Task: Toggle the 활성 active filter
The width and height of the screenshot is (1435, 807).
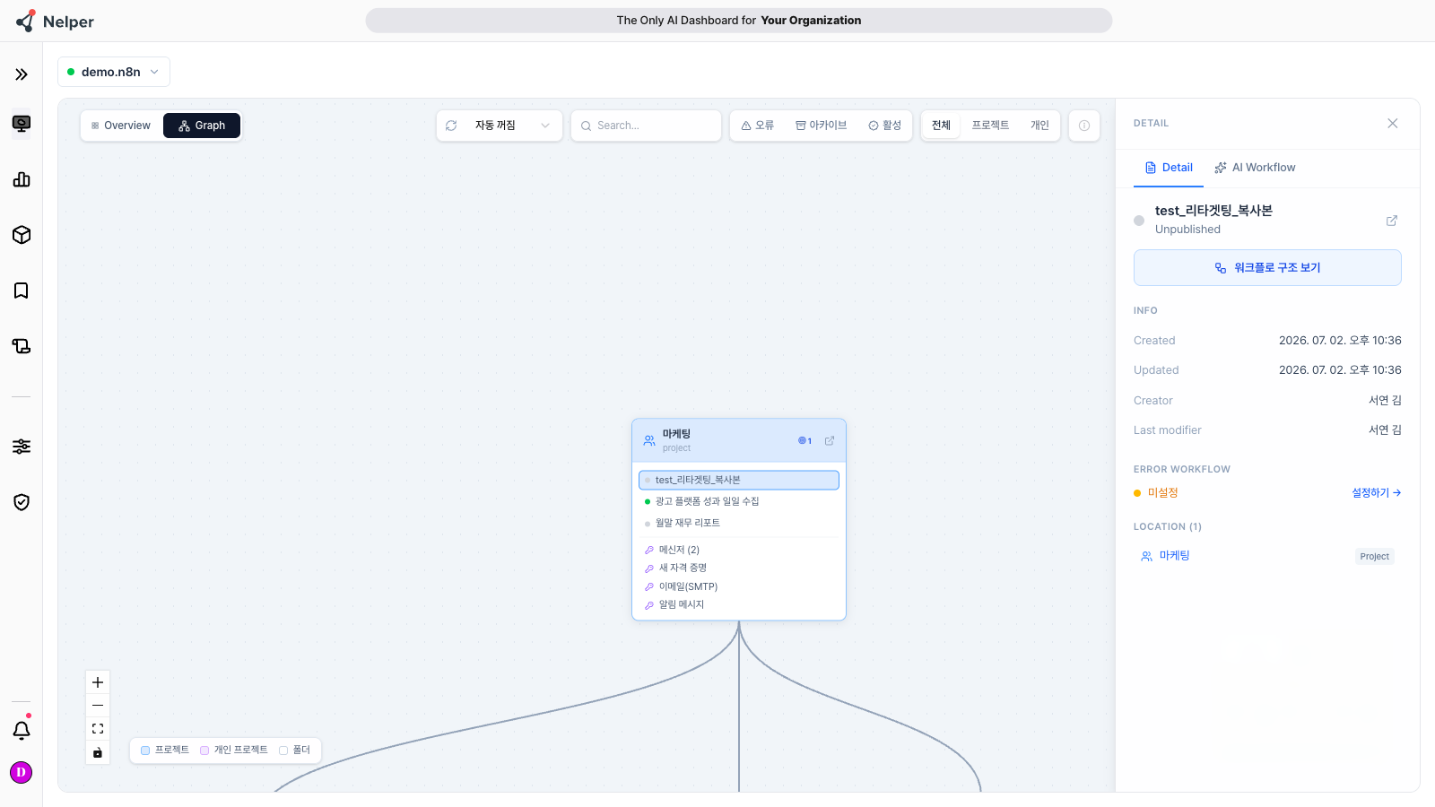Action: (x=884, y=126)
